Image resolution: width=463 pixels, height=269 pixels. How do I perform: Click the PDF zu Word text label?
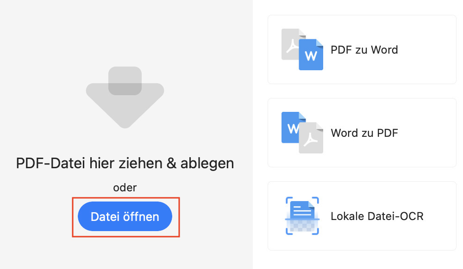pos(364,49)
